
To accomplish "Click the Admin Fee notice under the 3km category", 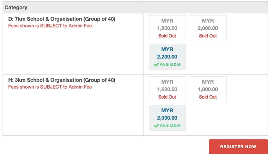I will pos(50,87).
